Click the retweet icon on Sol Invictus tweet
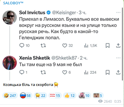 (x=43, y=46)
